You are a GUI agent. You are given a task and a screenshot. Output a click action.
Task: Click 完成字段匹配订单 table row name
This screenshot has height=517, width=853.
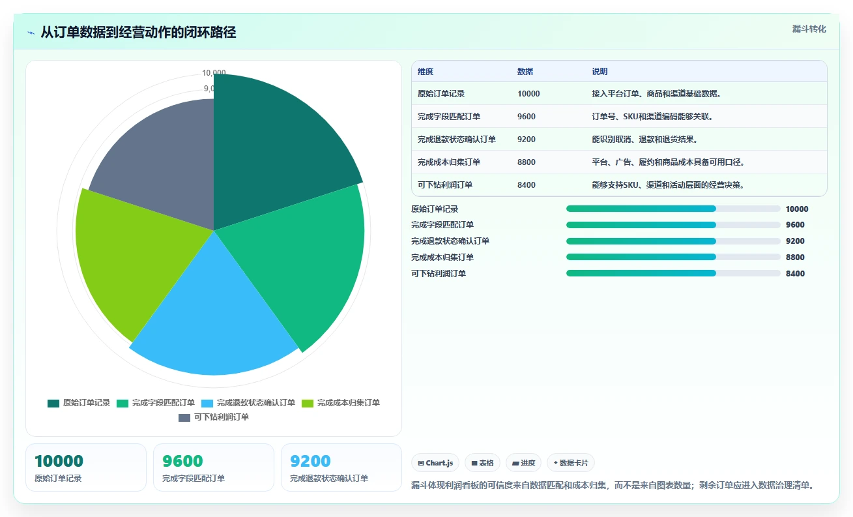tap(449, 117)
